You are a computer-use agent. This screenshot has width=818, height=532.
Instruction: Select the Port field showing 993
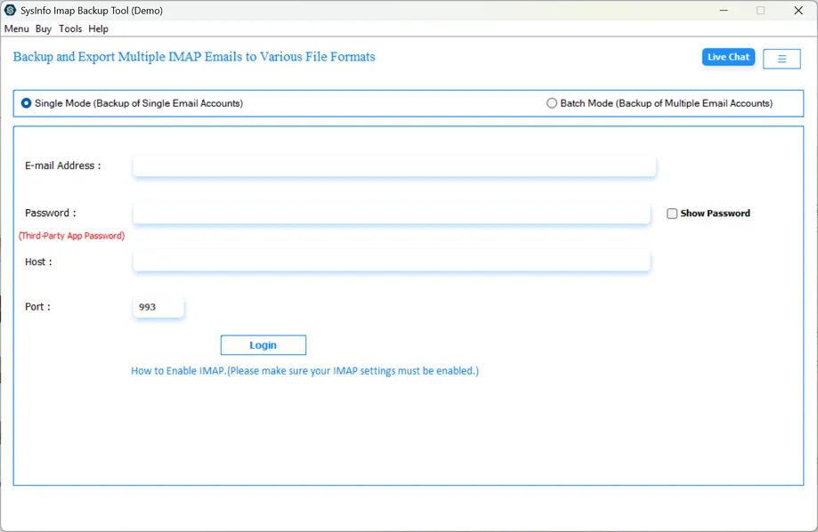pyautogui.click(x=158, y=306)
